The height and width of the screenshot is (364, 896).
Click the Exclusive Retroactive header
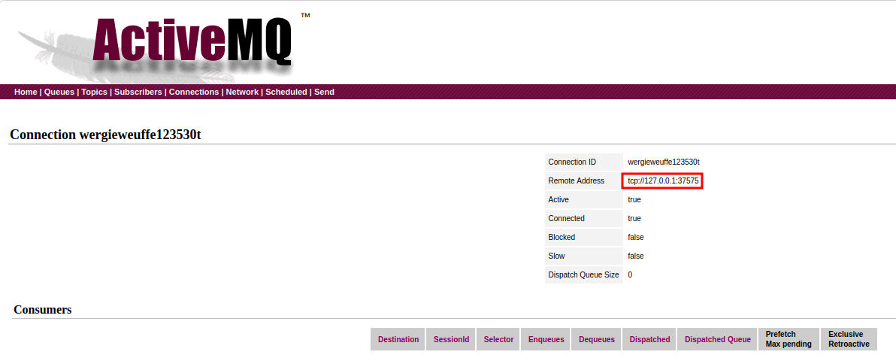click(x=849, y=339)
